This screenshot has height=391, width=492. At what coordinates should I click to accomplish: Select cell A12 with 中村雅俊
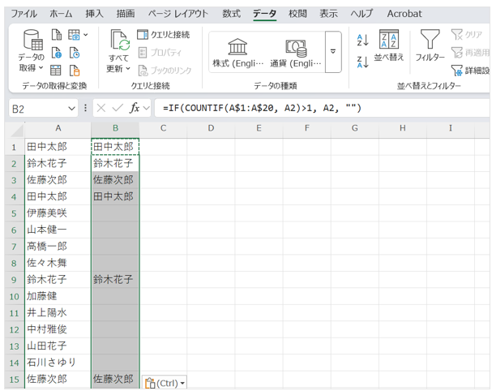pyautogui.click(x=58, y=329)
